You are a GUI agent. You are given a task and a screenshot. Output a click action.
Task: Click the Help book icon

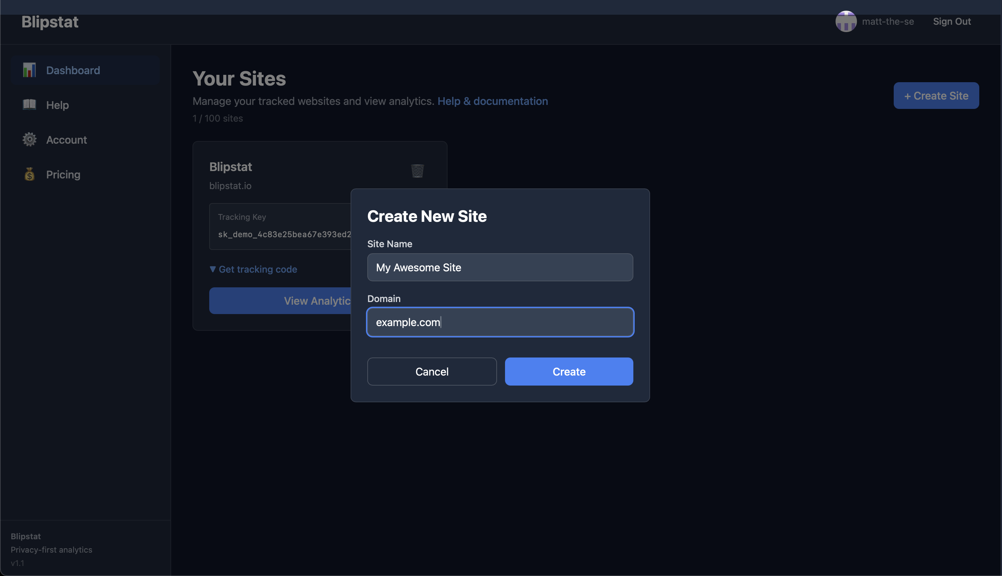pos(29,105)
